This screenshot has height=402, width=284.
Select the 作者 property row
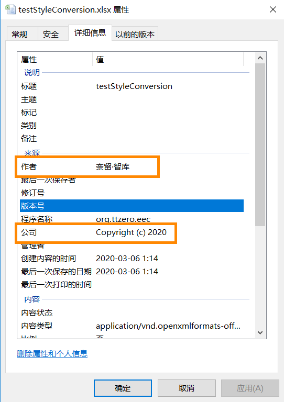[x=132, y=166]
